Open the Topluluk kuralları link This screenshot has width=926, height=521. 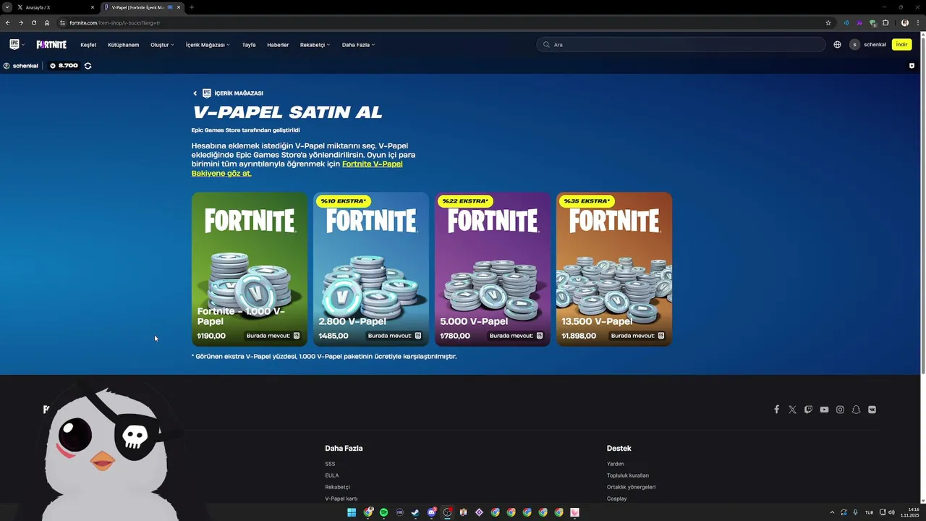coord(628,475)
